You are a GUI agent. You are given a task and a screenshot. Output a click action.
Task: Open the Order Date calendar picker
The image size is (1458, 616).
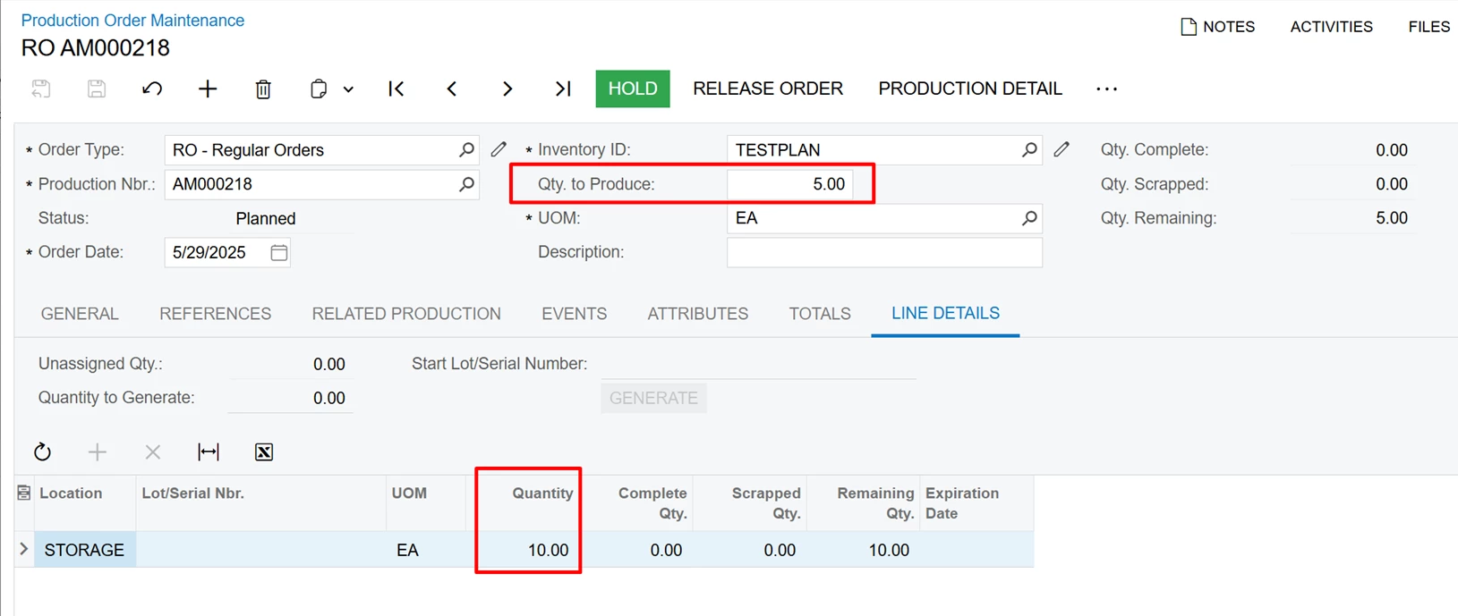click(279, 253)
